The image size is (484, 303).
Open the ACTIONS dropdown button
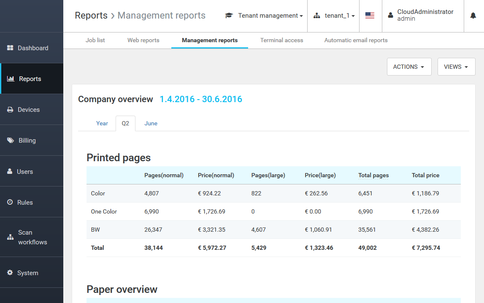pos(409,67)
